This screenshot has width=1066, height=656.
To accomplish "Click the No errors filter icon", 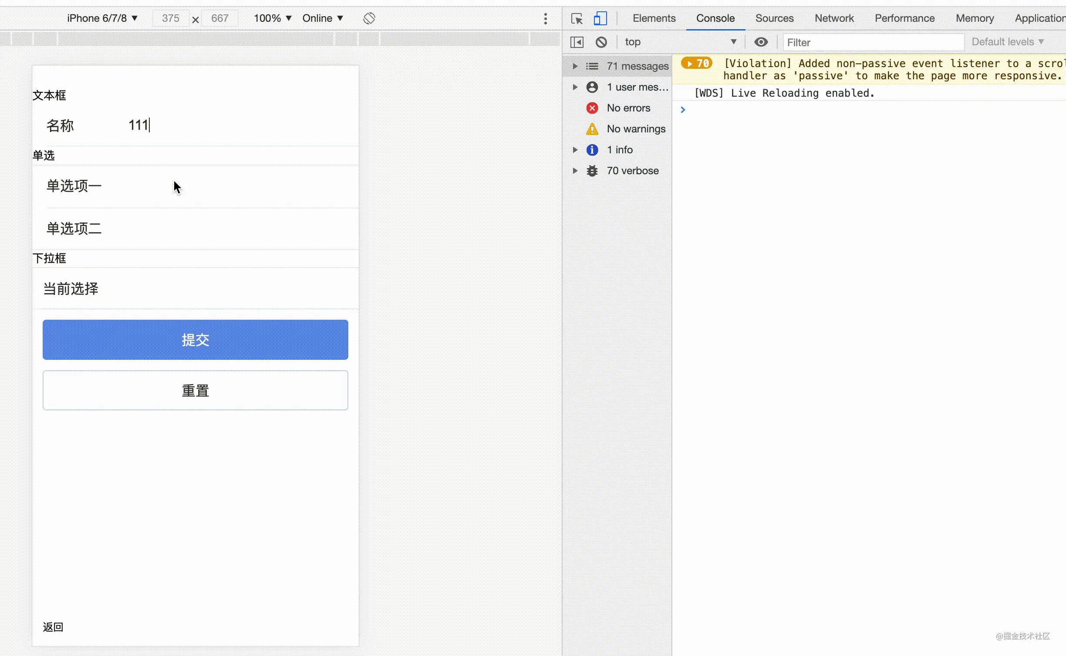I will 592,108.
